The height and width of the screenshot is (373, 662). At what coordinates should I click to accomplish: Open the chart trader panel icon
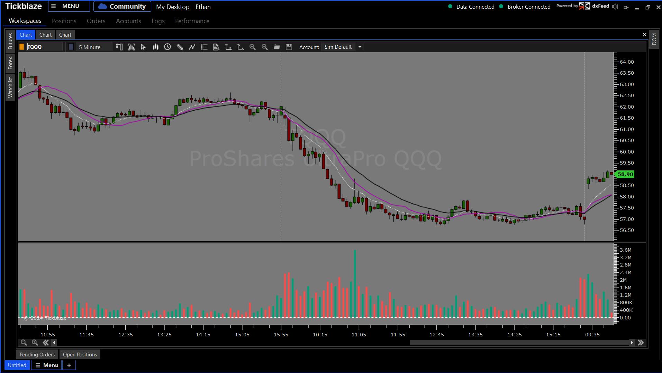click(x=119, y=47)
